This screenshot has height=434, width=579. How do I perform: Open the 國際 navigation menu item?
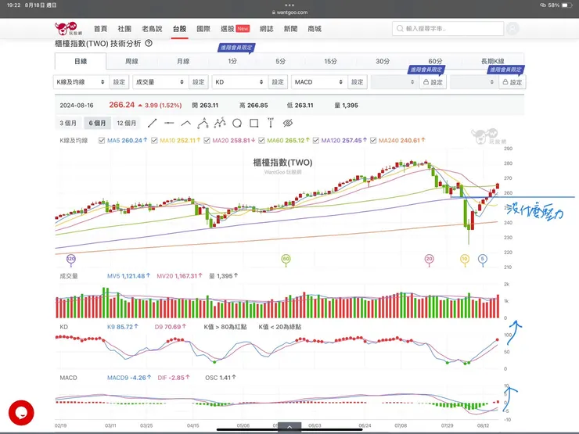click(x=203, y=29)
